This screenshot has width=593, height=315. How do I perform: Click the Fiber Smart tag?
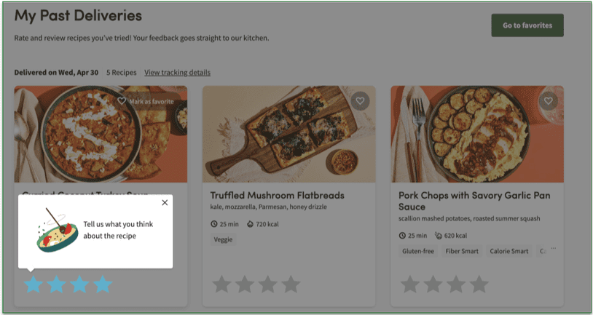pyautogui.click(x=462, y=252)
